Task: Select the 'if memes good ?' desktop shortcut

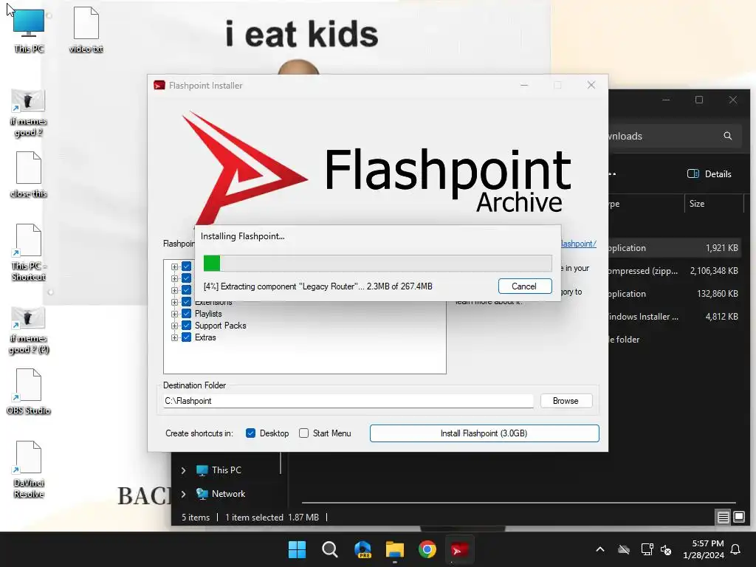Action: (29, 113)
